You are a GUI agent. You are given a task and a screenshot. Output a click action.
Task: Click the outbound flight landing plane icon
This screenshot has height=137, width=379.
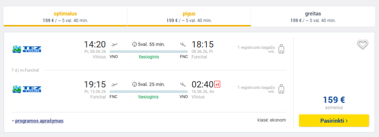183,44
